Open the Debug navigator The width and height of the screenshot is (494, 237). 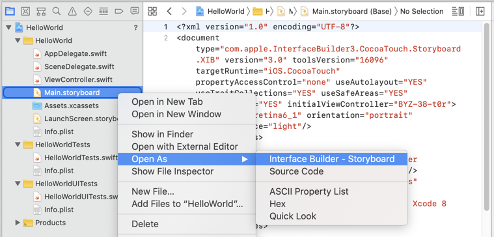[103, 12]
